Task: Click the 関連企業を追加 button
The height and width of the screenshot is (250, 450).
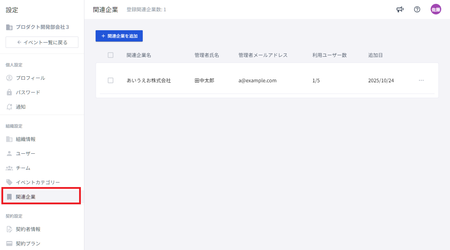Action: point(119,36)
